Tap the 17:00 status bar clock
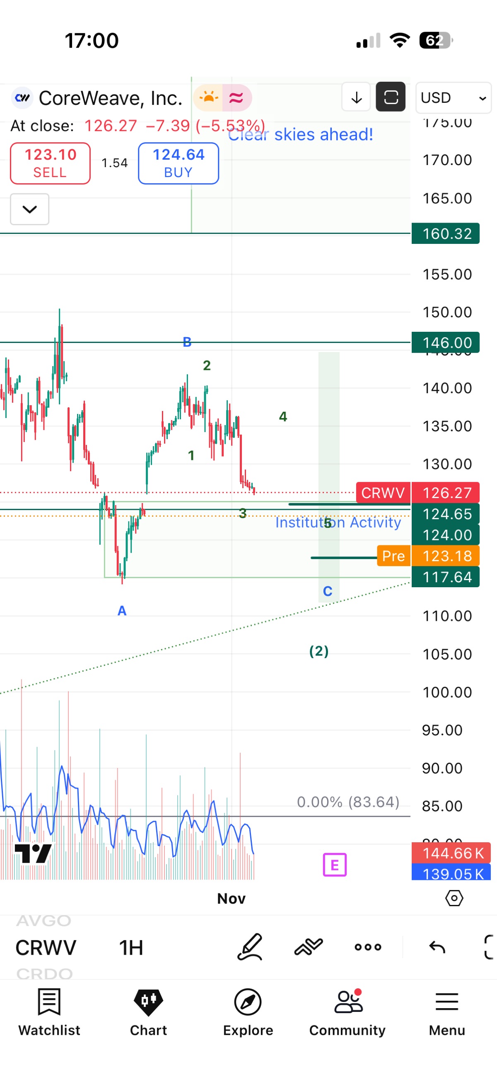Screen dimensions: 497x1082 (92, 41)
